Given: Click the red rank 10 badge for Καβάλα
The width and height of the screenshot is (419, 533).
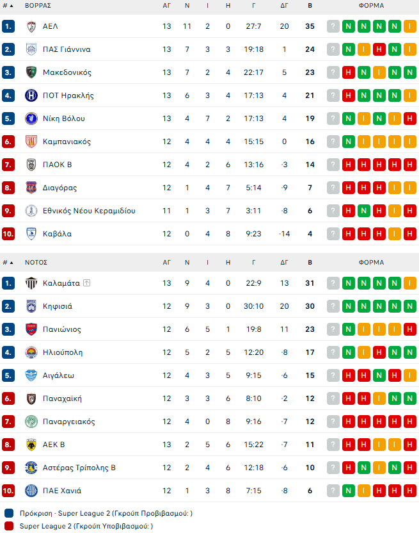Looking at the screenshot, I should (x=8, y=234).
